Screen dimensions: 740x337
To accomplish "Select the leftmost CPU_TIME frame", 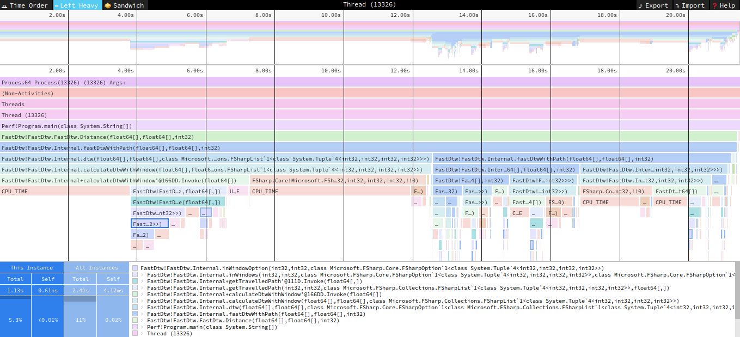I will tap(65, 192).
